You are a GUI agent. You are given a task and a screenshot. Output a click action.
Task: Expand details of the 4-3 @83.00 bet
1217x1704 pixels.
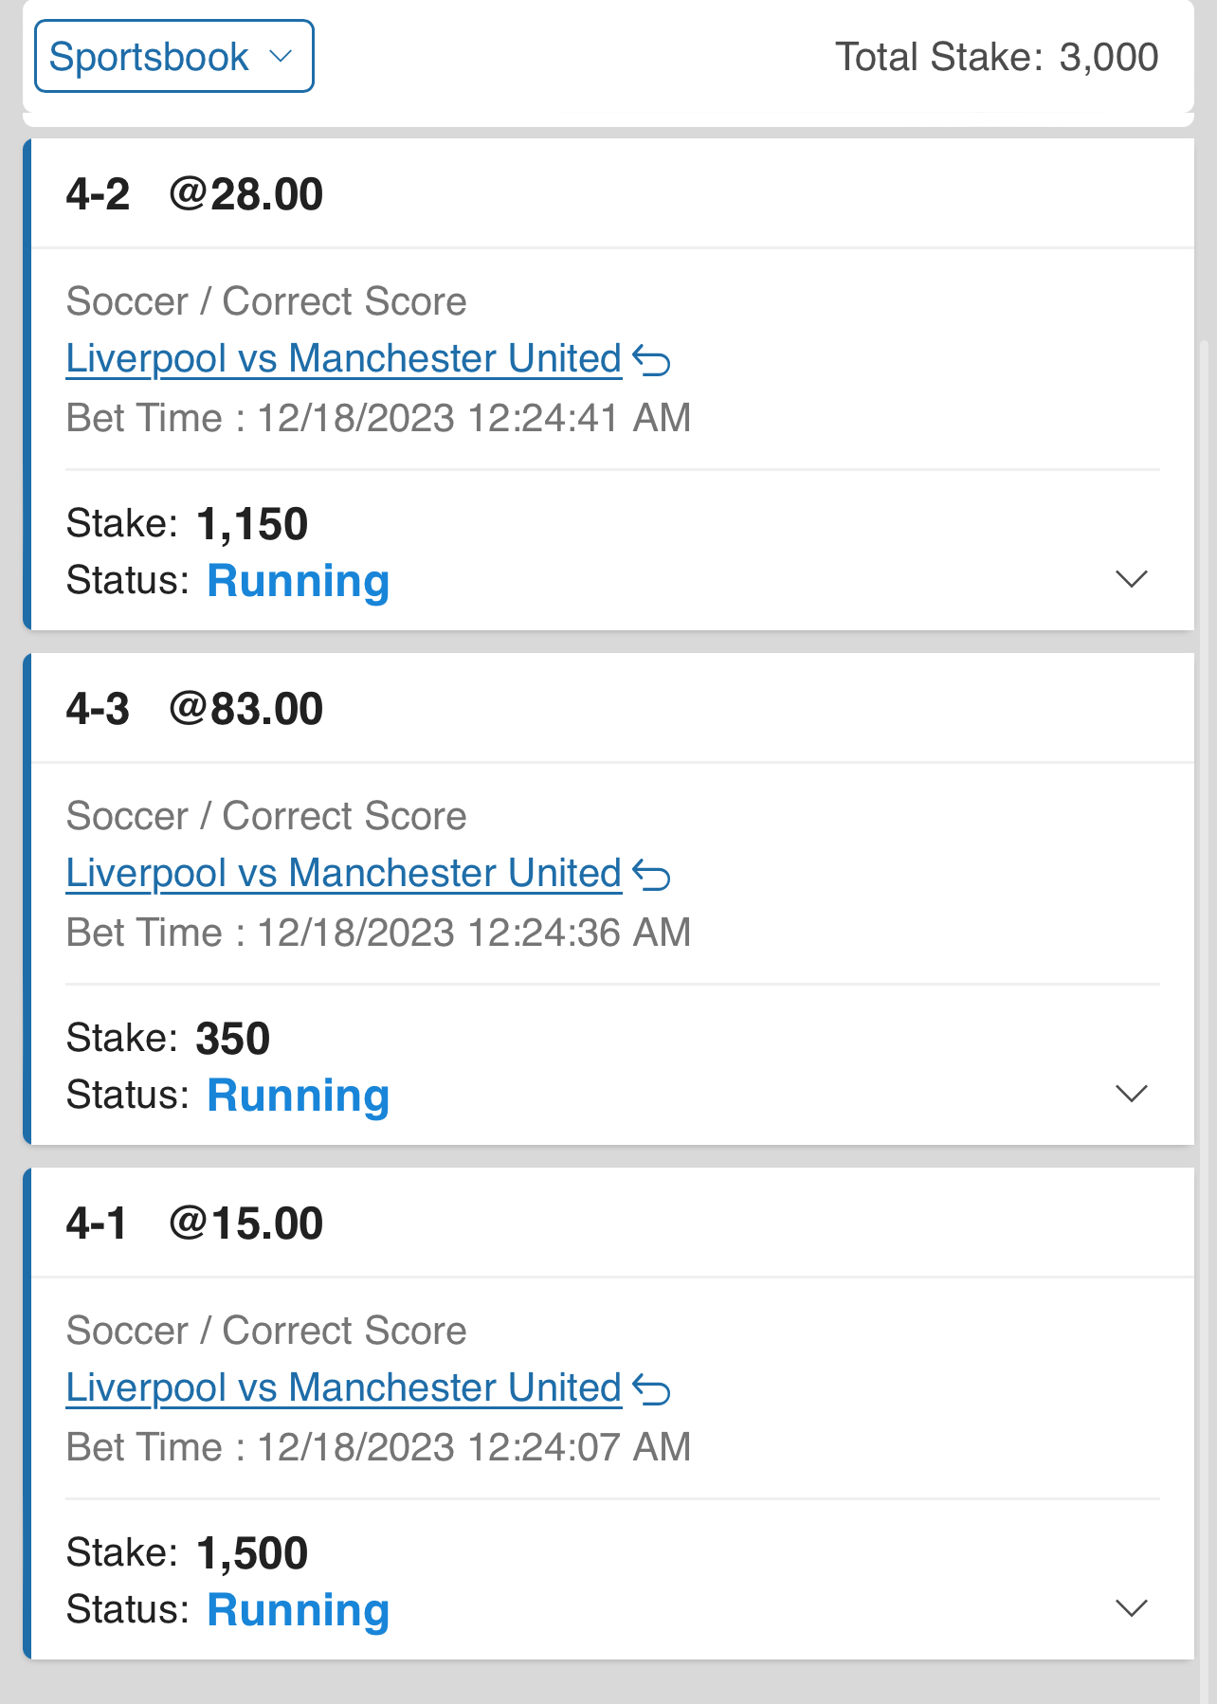[1132, 1094]
